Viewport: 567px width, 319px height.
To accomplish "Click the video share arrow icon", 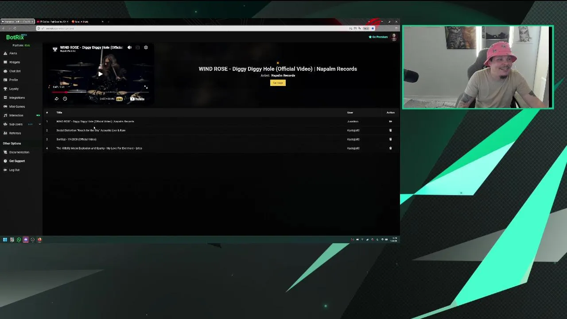I will (x=57, y=99).
